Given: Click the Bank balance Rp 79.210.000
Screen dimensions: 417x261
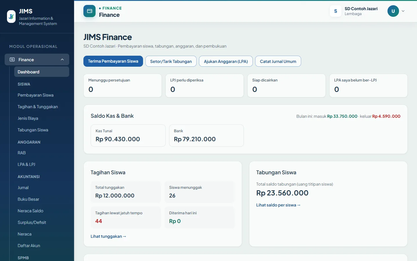Looking at the screenshot, I should point(195,139).
